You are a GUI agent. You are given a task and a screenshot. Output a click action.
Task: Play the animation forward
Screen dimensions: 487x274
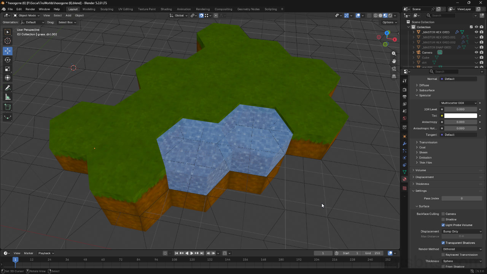tap(192, 253)
